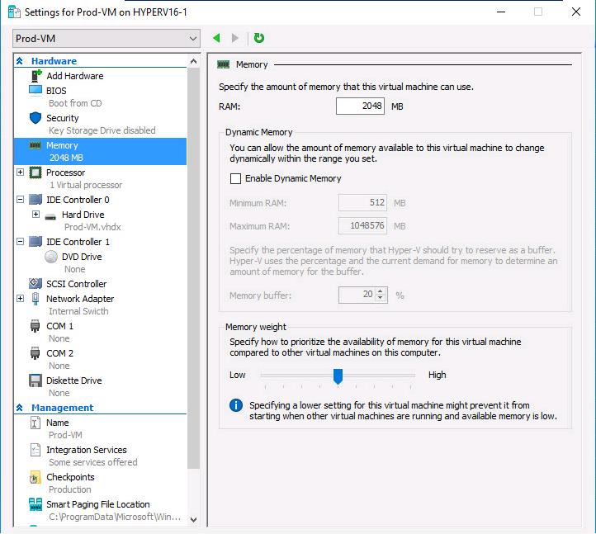The image size is (596, 534).
Task: Click the Memory weight slider thumb
Action: click(338, 376)
